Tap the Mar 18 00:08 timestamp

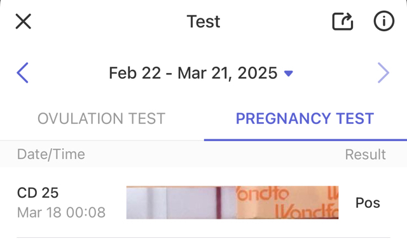61,212
